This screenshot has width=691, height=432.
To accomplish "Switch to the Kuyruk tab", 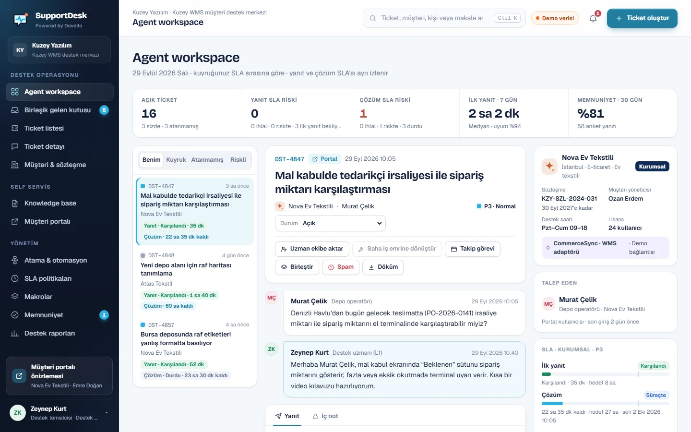I will (x=176, y=160).
